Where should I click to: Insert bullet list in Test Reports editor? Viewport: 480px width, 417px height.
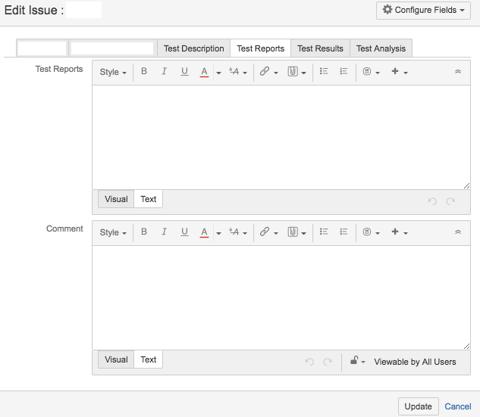click(x=324, y=72)
